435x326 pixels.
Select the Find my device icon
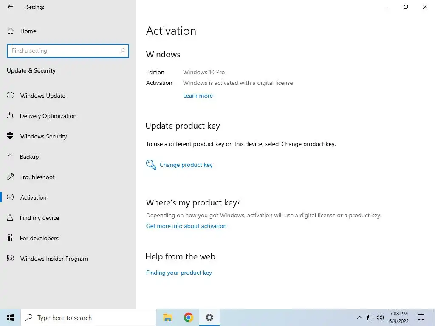coord(10,217)
